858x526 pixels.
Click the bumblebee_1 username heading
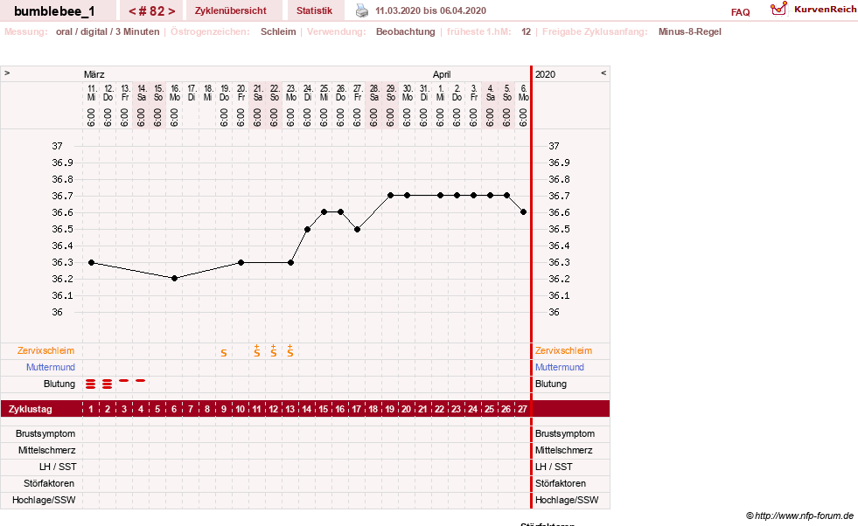(54, 11)
